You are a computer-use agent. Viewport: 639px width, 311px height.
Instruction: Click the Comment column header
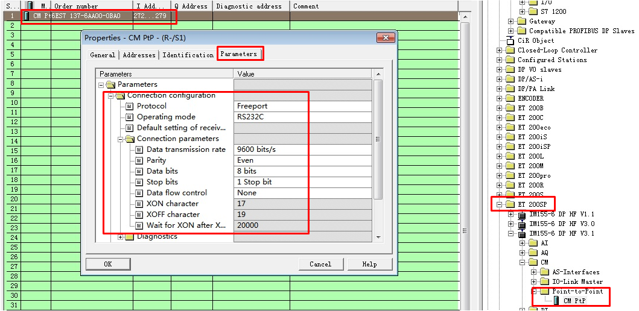click(374, 6)
